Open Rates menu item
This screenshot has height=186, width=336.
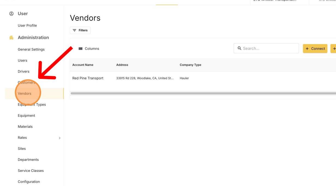[x=22, y=138]
